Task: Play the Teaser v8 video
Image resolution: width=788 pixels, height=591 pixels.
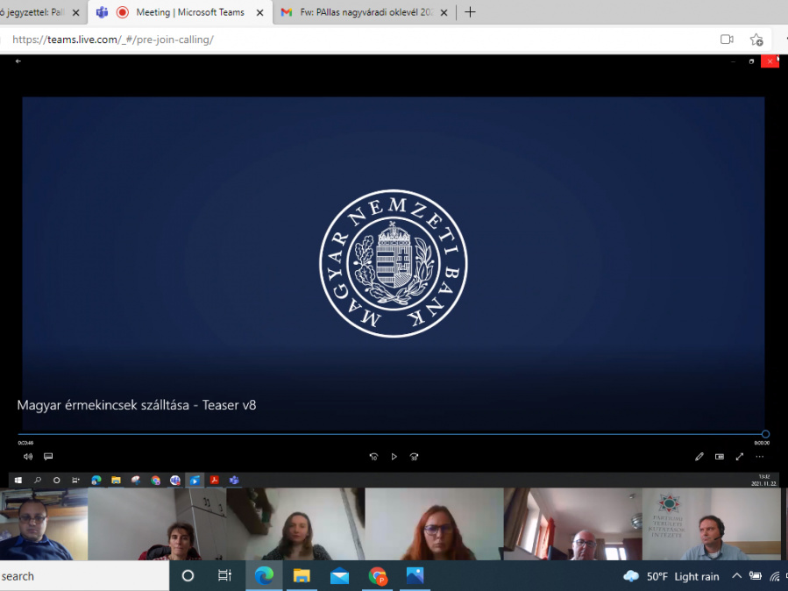Action: (394, 456)
